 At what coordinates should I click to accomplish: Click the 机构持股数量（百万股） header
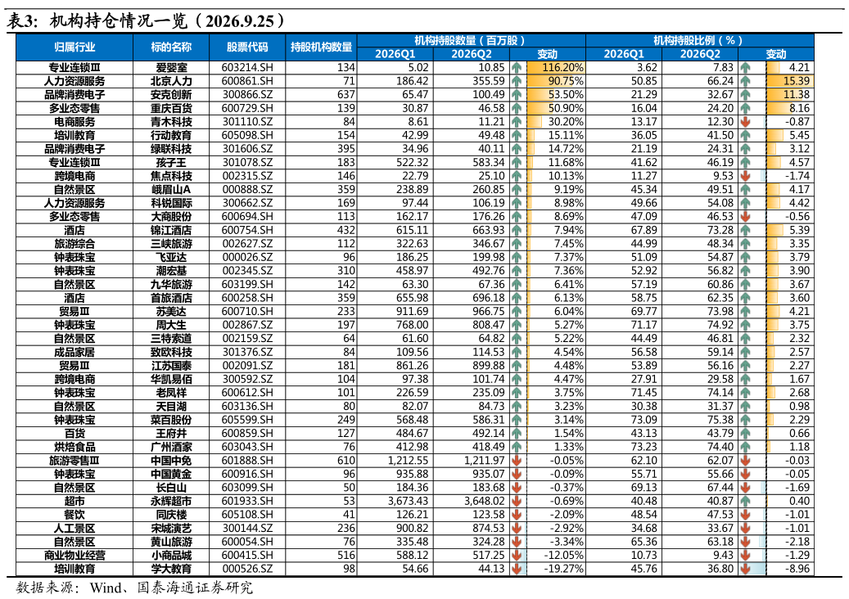[471, 41]
